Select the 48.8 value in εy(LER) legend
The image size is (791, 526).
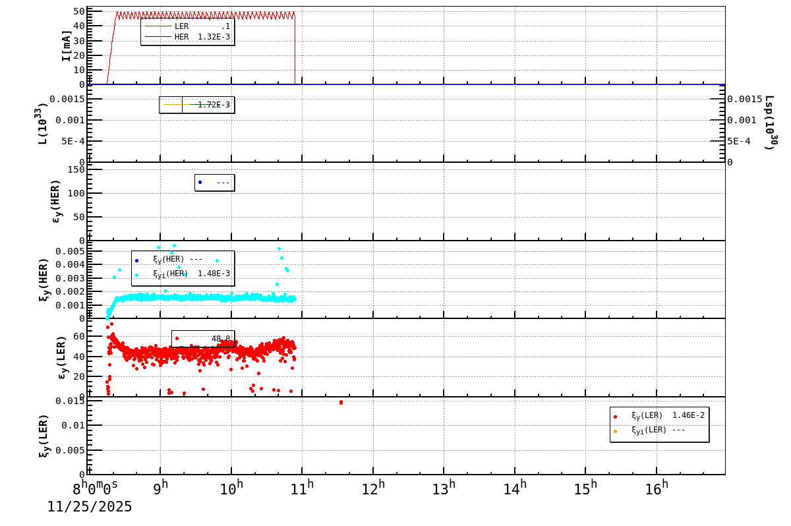point(220,339)
